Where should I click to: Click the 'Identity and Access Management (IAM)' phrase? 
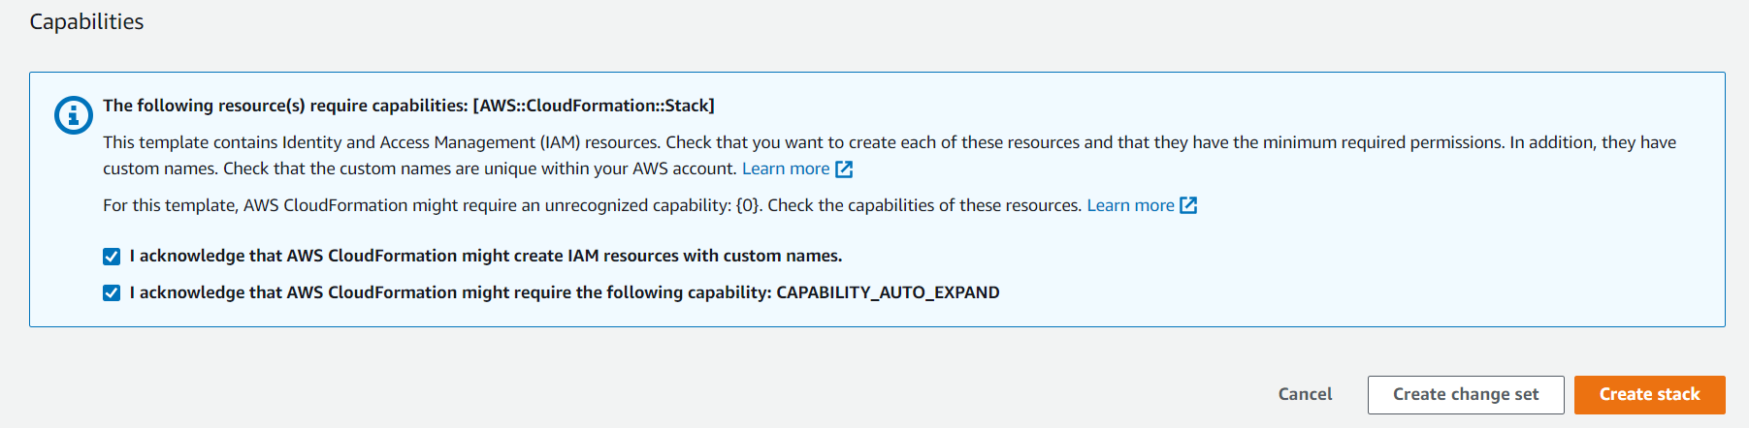(431, 142)
